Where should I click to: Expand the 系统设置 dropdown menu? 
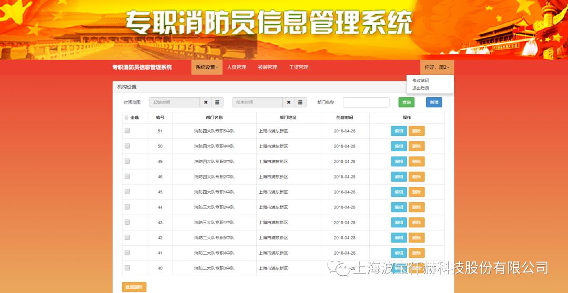pos(207,67)
